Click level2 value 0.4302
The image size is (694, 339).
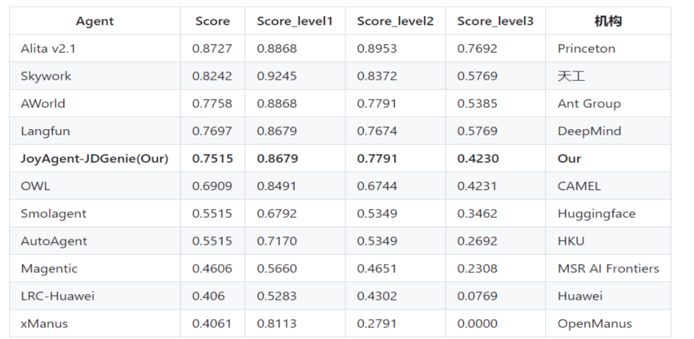(x=377, y=296)
